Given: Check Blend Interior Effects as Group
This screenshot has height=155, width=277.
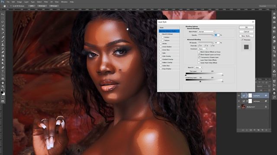Looking at the screenshot, I should 199,52.
